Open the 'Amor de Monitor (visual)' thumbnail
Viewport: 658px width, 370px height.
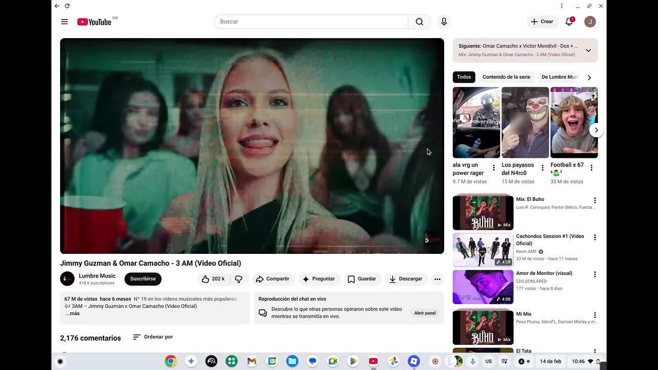point(483,287)
